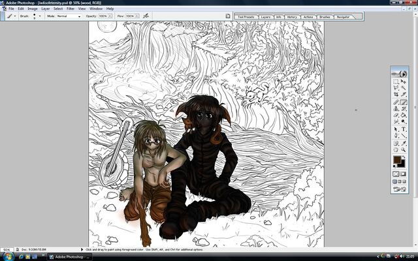418x261 pixels.
Task: Click the foreground color swatch
Action: coord(397,160)
